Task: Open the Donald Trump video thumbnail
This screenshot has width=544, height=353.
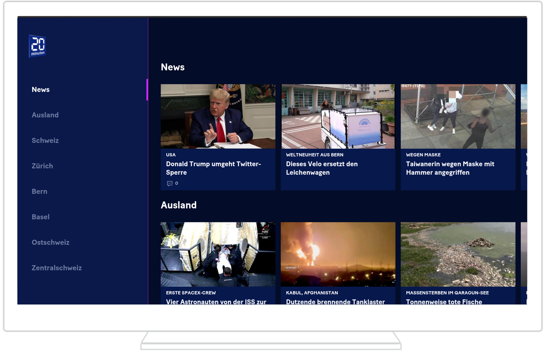Action: click(218, 116)
